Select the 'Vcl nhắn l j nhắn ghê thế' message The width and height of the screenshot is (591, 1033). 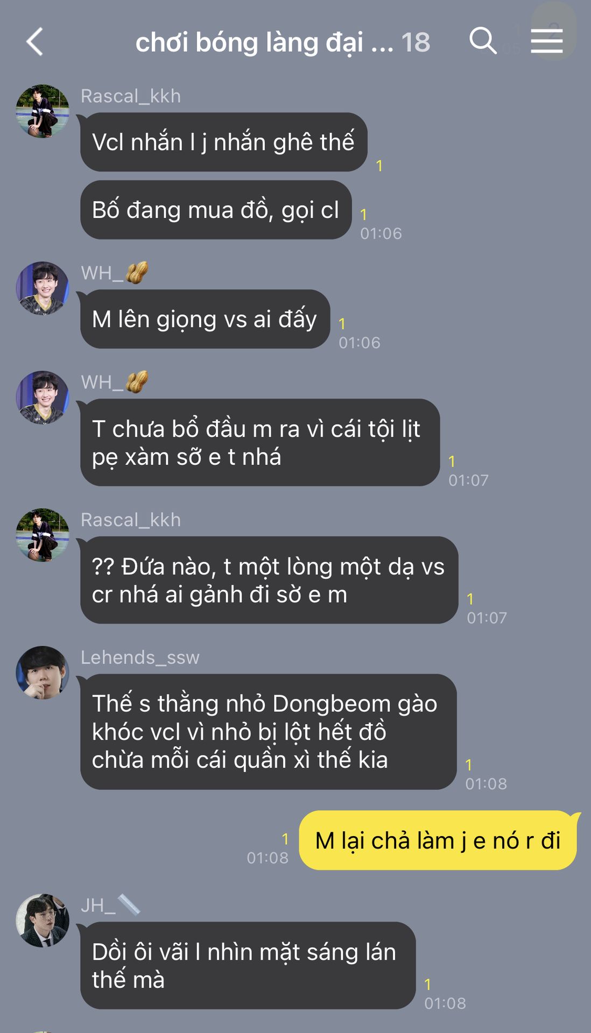pyautogui.click(x=224, y=142)
